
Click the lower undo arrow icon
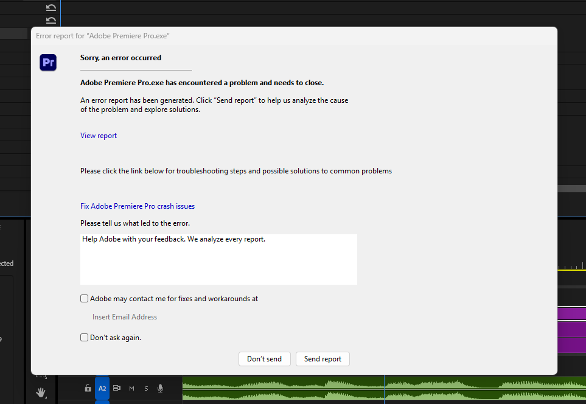coord(51,20)
